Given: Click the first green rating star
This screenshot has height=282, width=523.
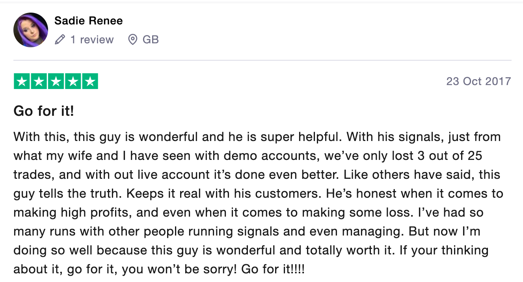Looking at the screenshot, I should tap(22, 82).
